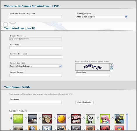Choose the green swirl gamer picture

point(18,119)
